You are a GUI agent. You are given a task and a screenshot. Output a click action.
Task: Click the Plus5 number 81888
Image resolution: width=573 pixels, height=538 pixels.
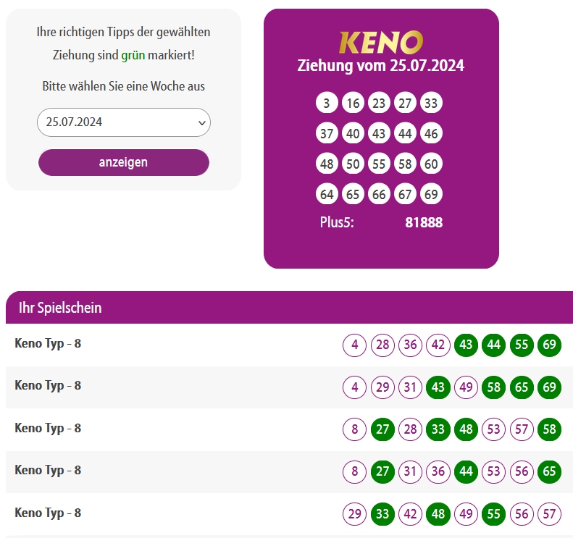424,222
